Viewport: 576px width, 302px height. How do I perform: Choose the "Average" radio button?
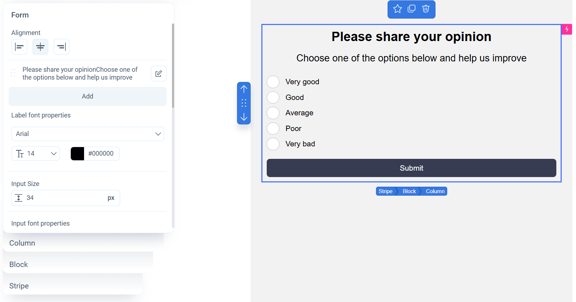[273, 113]
